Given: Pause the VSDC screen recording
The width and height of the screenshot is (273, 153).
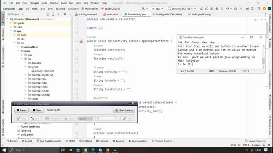Looking at the screenshot, I should pos(21,110).
